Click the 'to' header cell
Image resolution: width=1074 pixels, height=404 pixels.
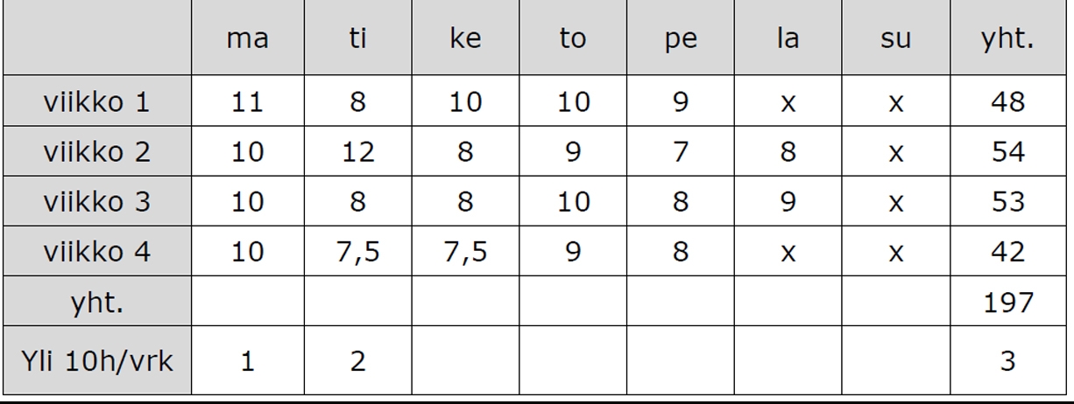(572, 40)
